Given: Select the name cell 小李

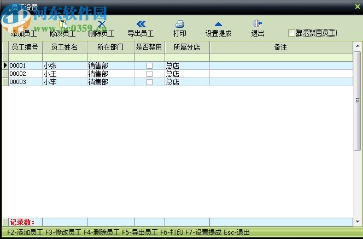Looking at the screenshot, I should [65, 82].
